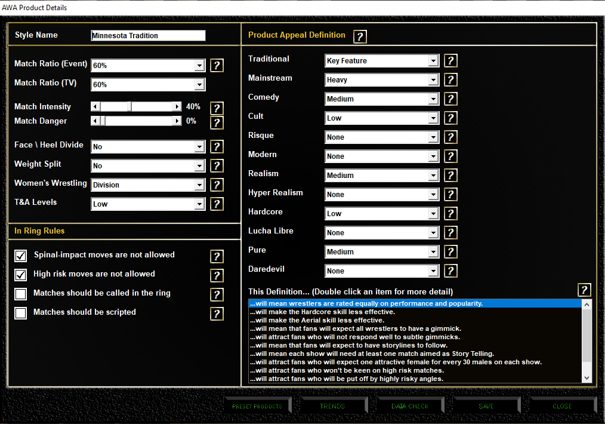Open help for T&A Levels
This screenshot has width=605, height=424.
click(217, 204)
